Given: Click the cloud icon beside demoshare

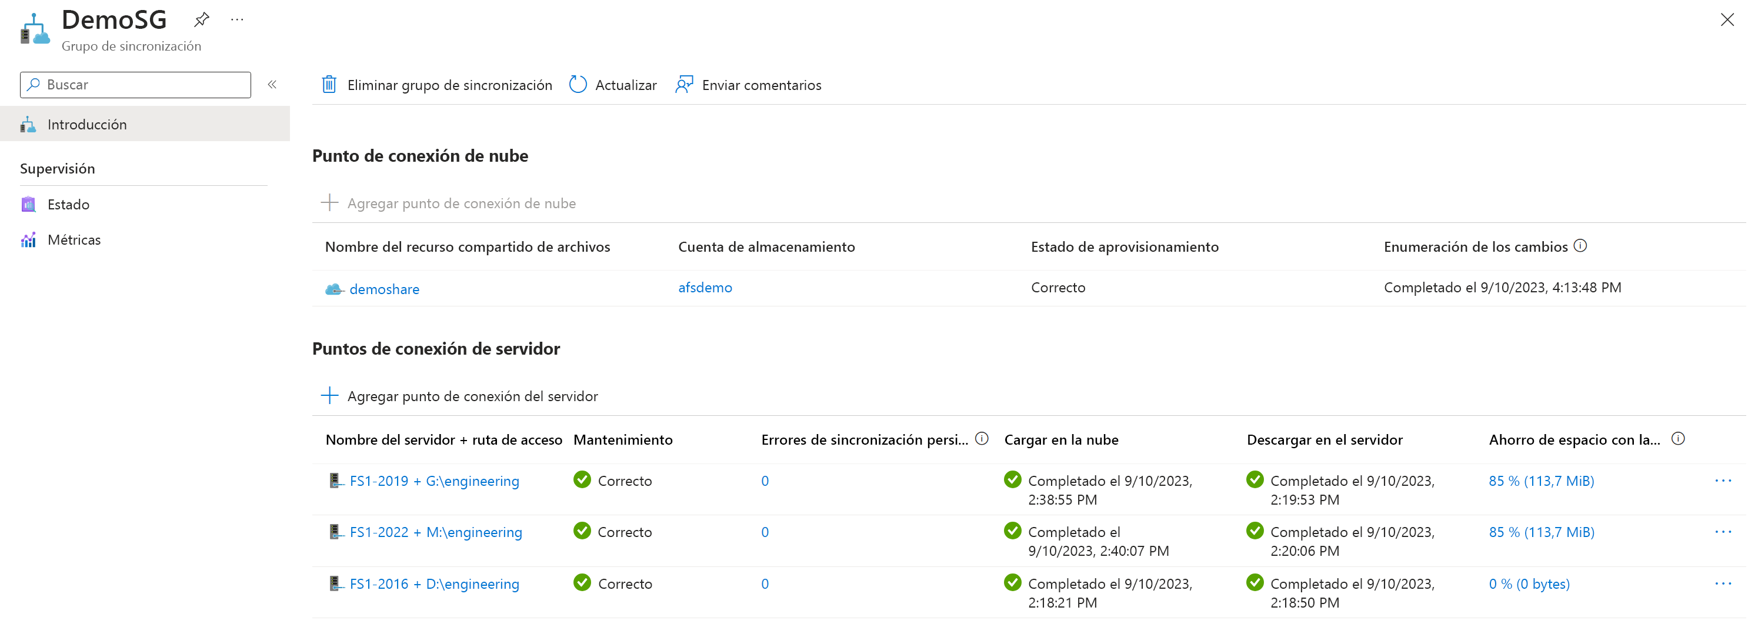Looking at the screenshot, I should pos(335,289).
